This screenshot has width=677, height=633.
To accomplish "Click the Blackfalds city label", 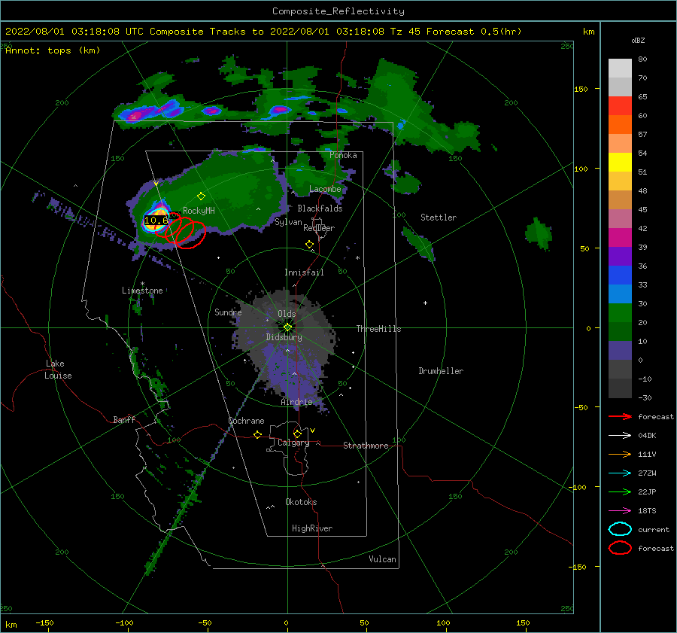I will pyautogui.click(x=320, y=208).
